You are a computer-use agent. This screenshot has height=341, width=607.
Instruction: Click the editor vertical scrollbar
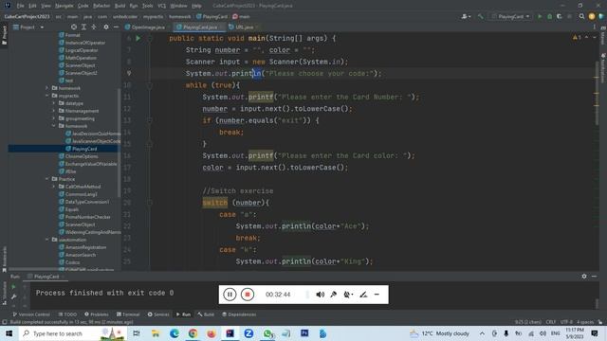597,93
